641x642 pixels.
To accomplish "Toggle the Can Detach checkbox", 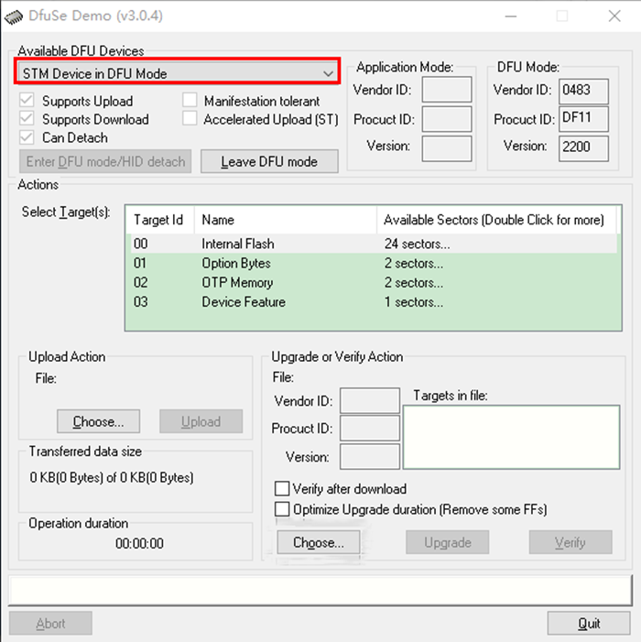I will 27,137.
